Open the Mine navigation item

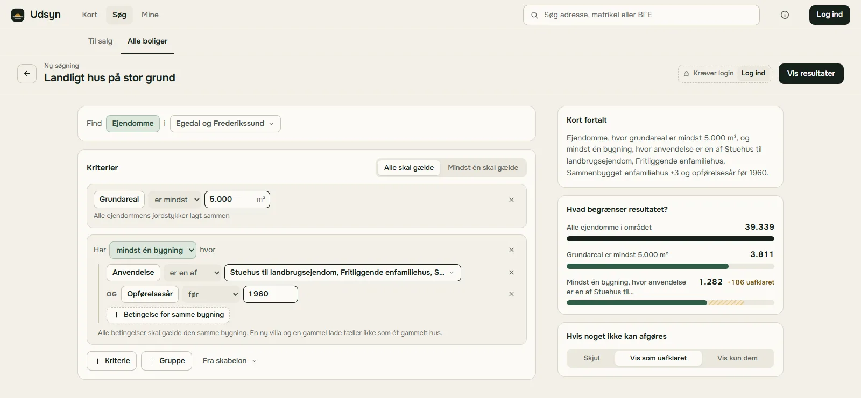click(150, 15)
